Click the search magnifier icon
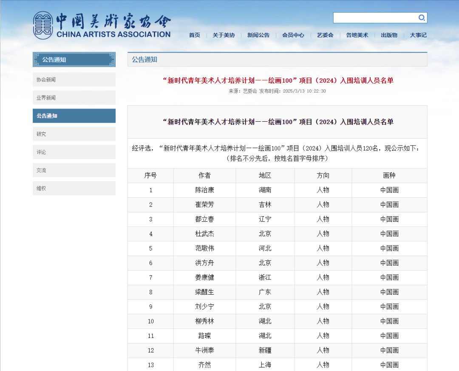Image resolution: width=459 pixels, height=371 pixels. pyautogui.click(x=422, y=18)
